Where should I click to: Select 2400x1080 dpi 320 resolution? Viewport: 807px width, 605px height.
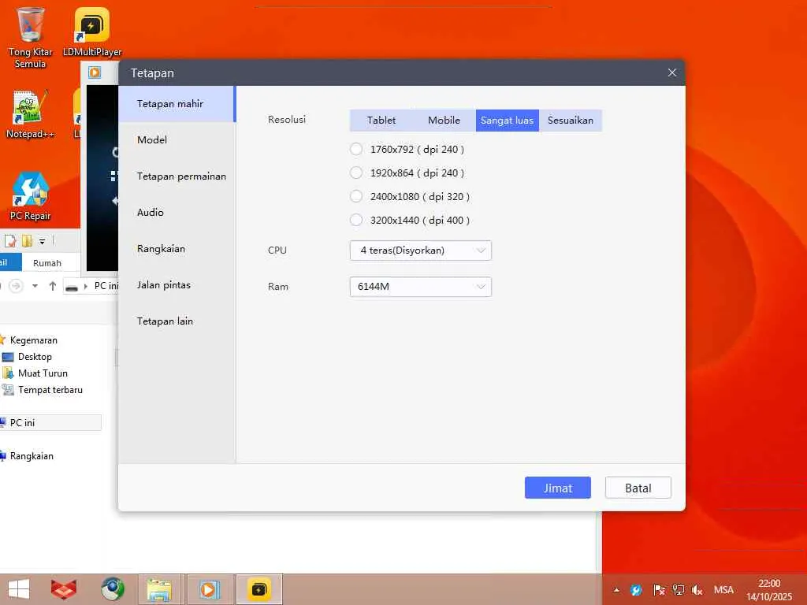click(356, 196)
